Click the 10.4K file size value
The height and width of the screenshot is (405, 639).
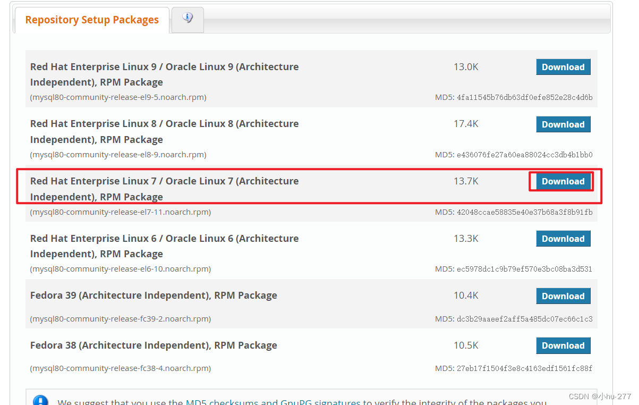tap(466, 296)
